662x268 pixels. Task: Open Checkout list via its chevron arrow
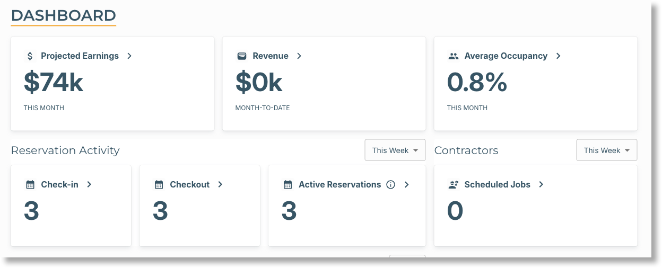pyautogui.click(x=220, y=185)
